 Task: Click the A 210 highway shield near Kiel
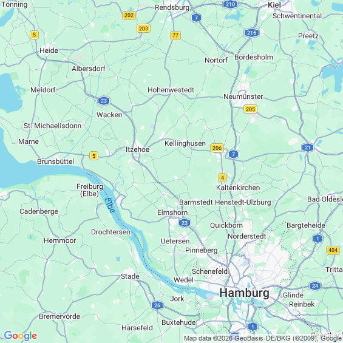230,4
